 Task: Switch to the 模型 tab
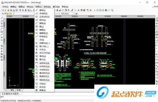(x=12, y=90)
